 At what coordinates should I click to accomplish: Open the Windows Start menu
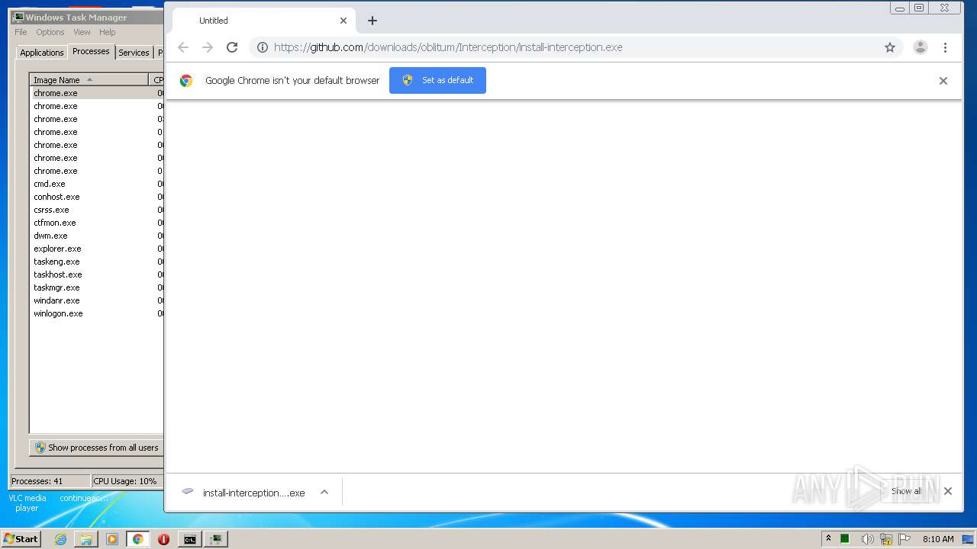tap(21, 538)
